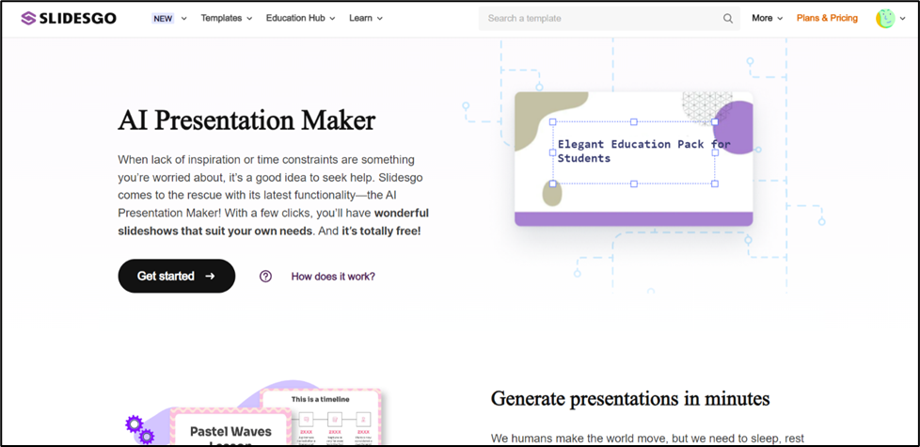Click the Get started button

(177, 276)
